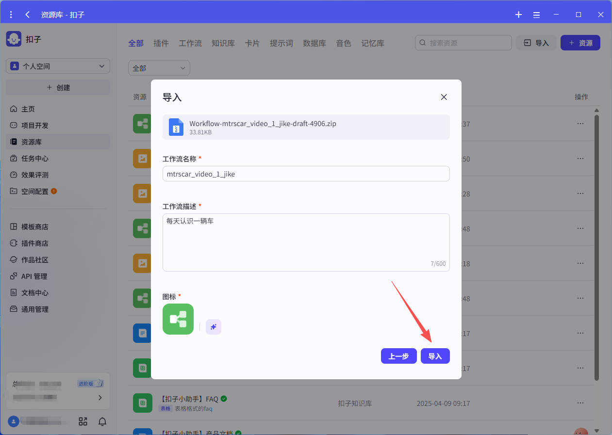612x435 pixels.
Task: Click the green workflow icon thumbnail
Action: point(178,319)
